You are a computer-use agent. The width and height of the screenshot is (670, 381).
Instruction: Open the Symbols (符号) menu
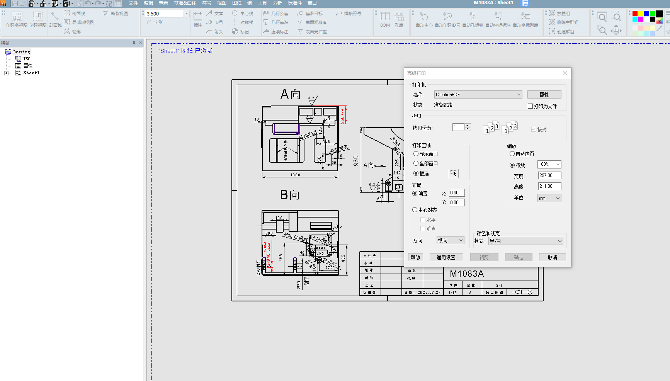coord(207,3)
